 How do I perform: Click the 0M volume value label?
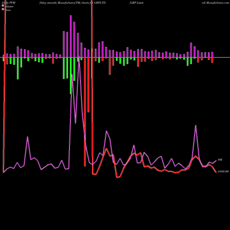tap(220, 160)
